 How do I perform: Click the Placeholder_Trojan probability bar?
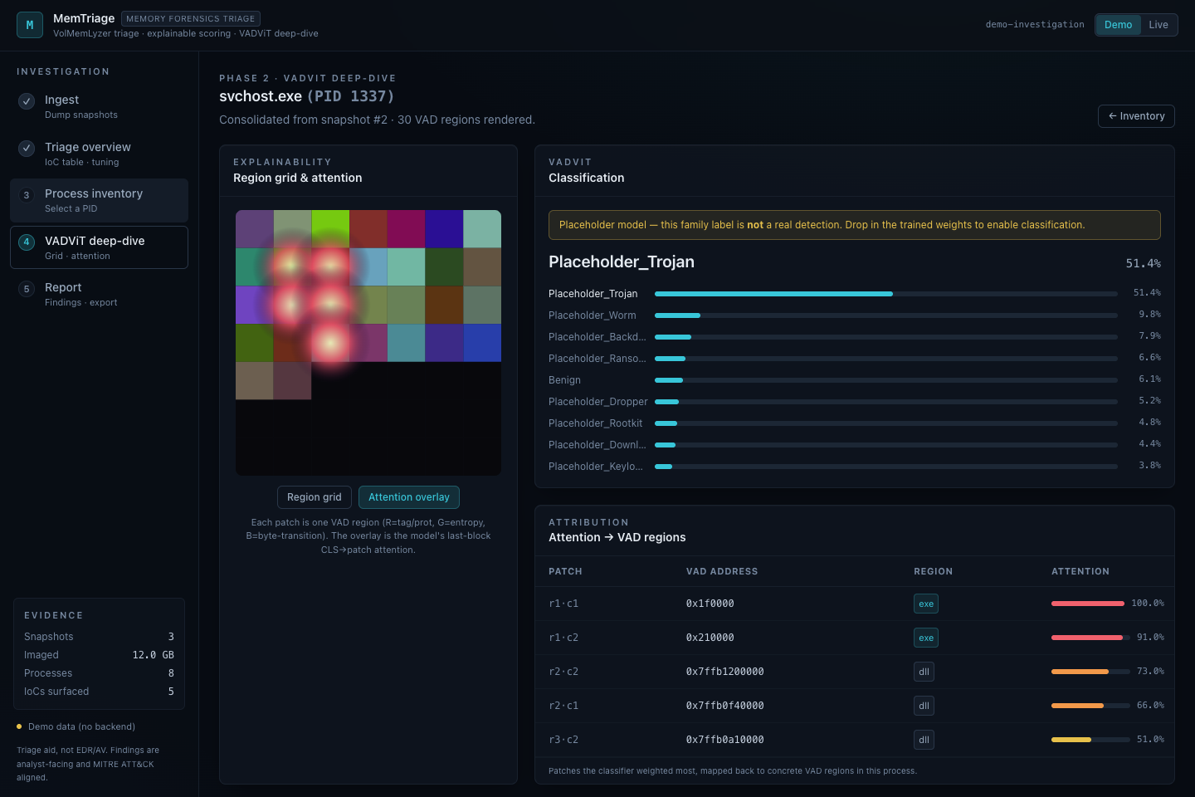coord(885,294)
